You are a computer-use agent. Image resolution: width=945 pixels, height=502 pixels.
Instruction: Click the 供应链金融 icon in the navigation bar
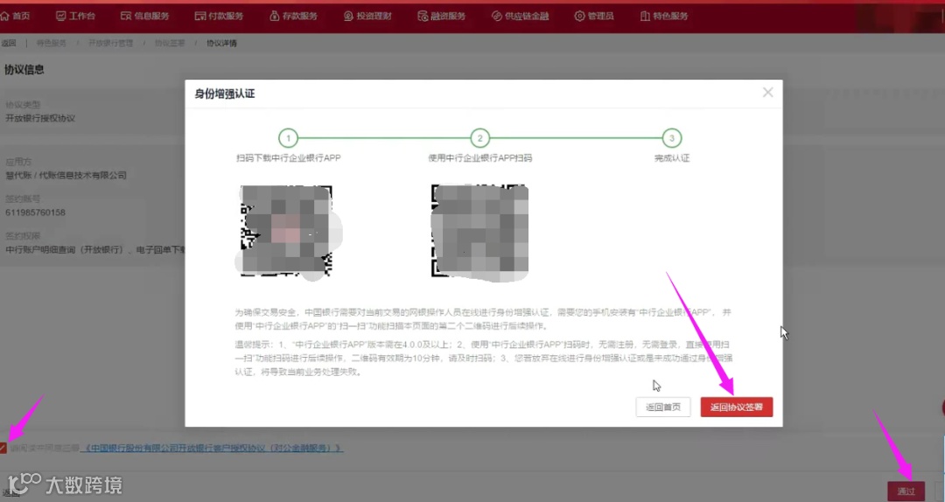point(497,16)
